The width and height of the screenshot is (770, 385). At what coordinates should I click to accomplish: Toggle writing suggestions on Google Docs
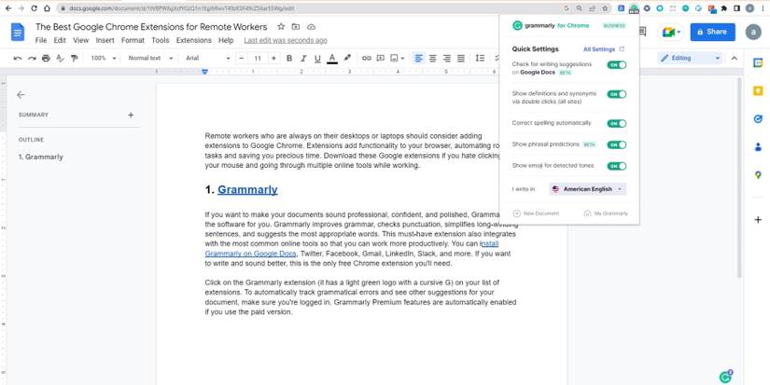point(617,64)
